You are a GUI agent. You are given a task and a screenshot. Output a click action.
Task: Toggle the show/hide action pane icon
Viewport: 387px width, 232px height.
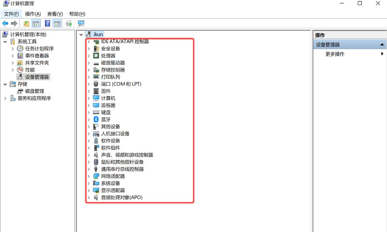(57, 23)
